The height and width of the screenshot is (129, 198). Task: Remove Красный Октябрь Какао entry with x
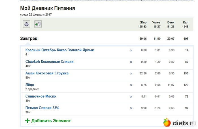pos(131,50)
